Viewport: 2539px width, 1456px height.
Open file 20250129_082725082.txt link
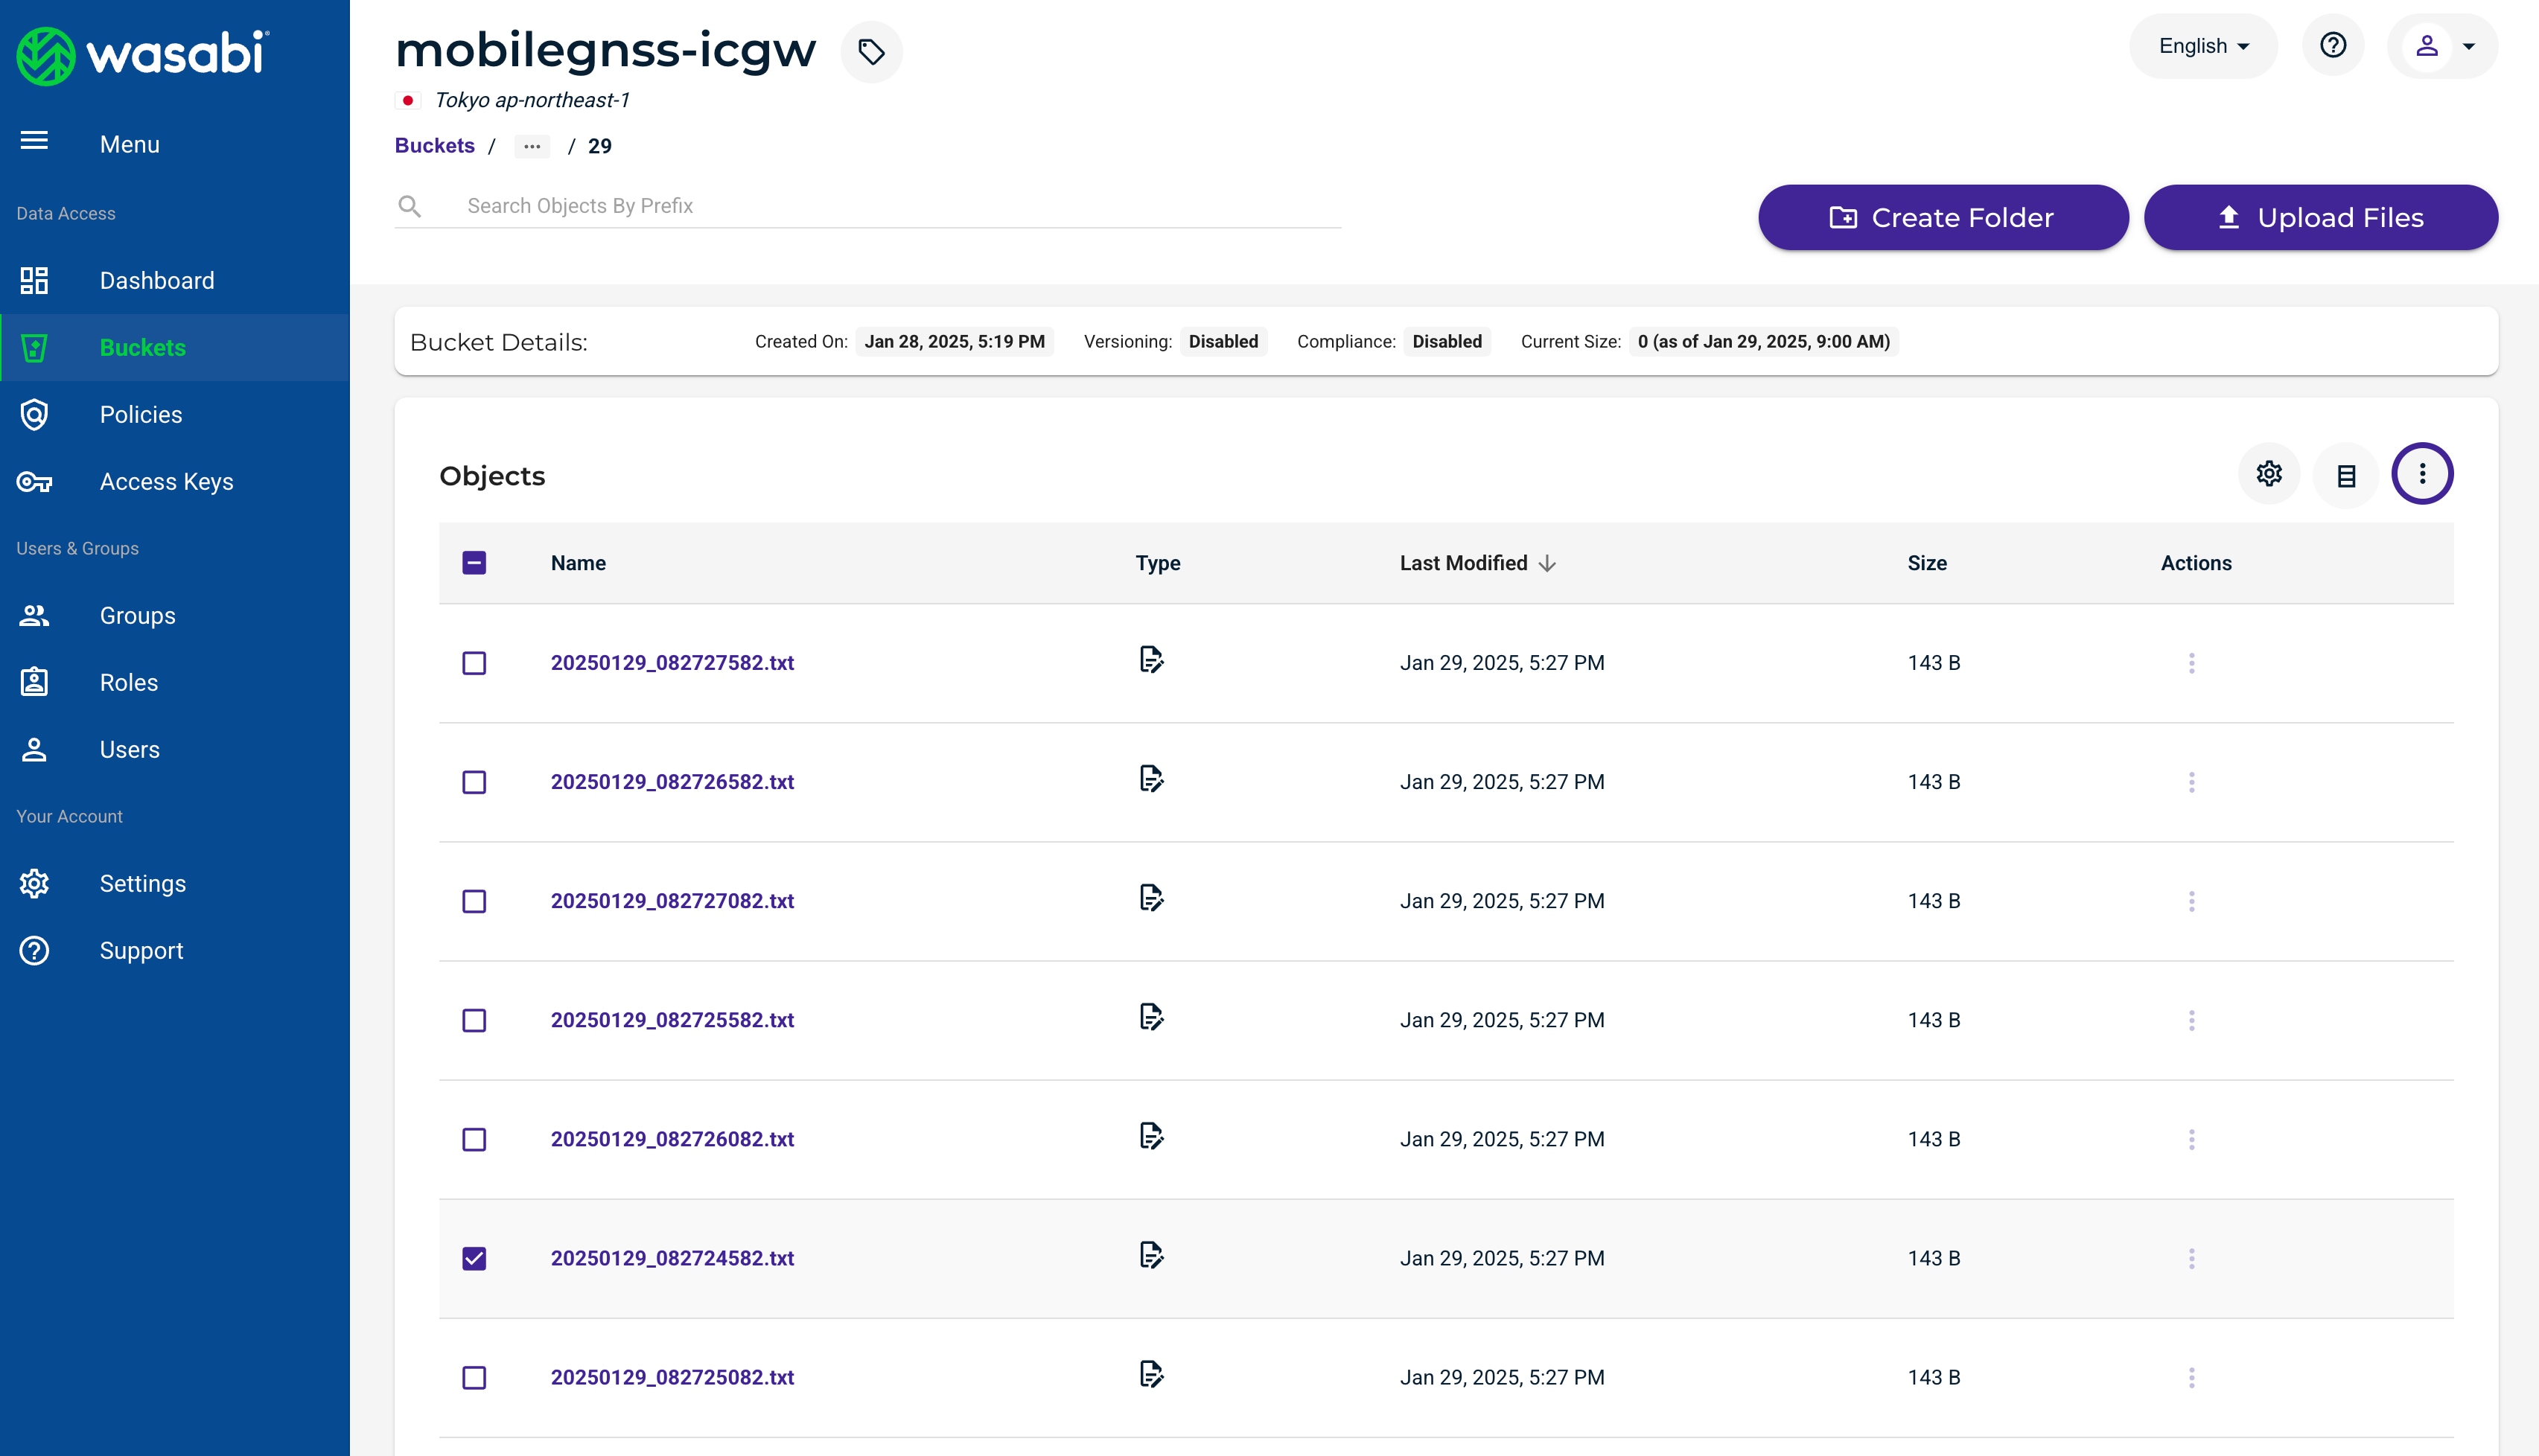(x=672, y=1377)
